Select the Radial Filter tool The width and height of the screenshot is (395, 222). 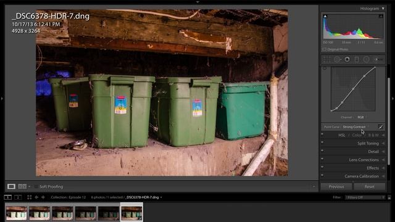[367, 59]
